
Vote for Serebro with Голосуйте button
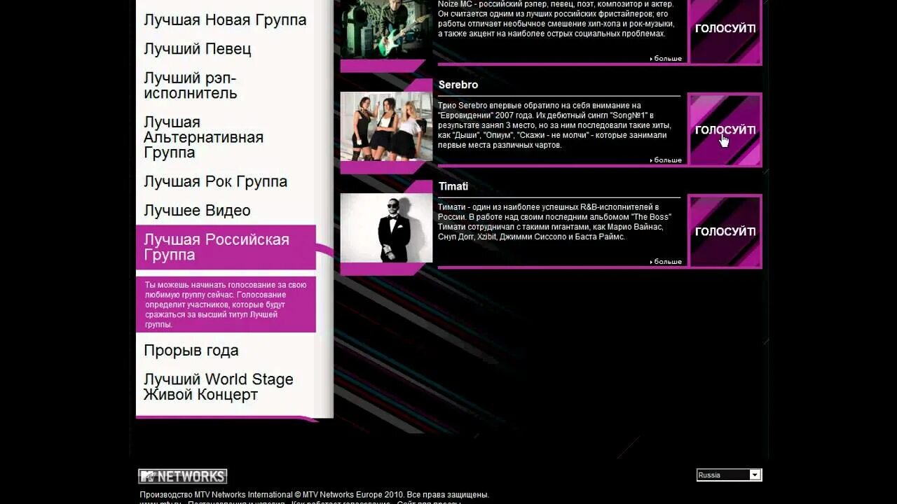pyautogui.click(x=725, y=129)
